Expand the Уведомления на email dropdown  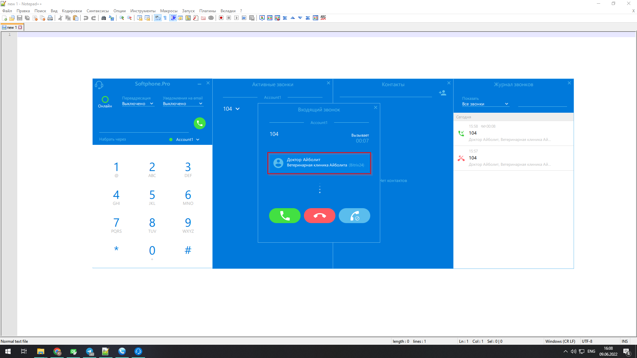point(182,104)
